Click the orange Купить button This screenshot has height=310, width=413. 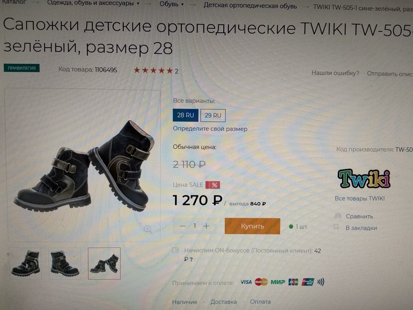(252, 226)
